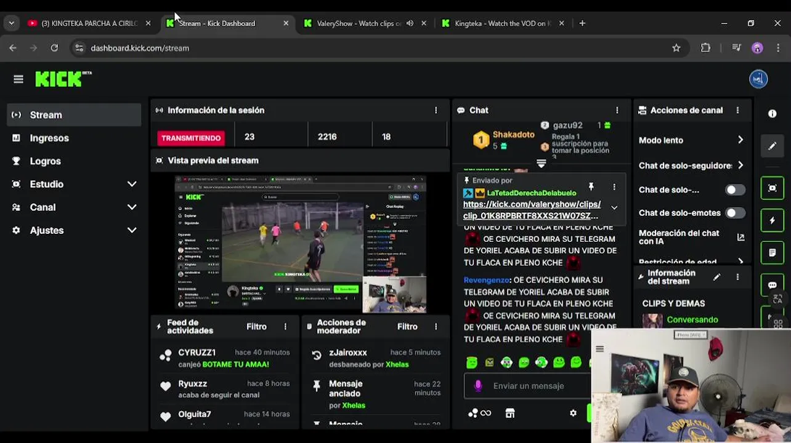Click Shakadoto in the chat leaderboard
This screenshot has height=443, width=791.
click(513, 135)
